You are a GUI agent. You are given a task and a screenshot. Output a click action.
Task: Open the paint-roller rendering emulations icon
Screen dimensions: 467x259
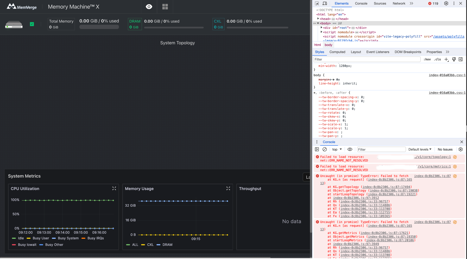[x=454, y=59]
